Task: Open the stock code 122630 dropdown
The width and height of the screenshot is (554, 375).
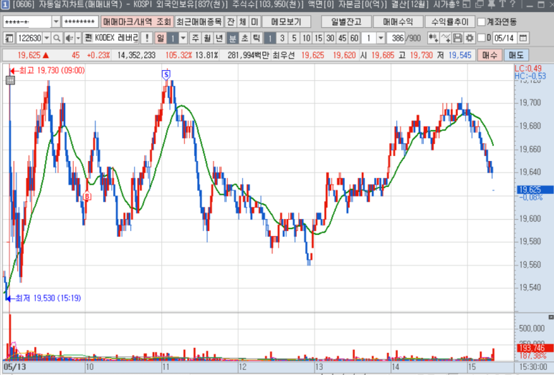Action: coord(47,38)
